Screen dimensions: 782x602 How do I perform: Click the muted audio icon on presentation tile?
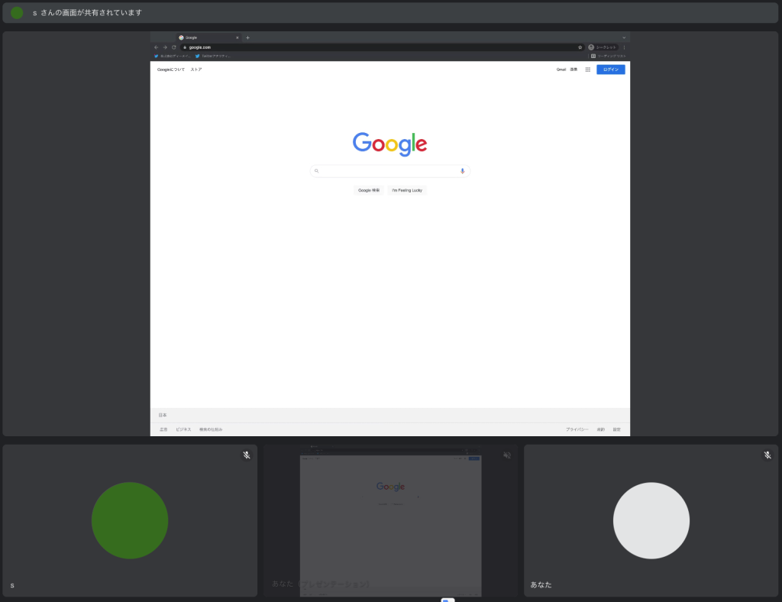click(507, 455)
